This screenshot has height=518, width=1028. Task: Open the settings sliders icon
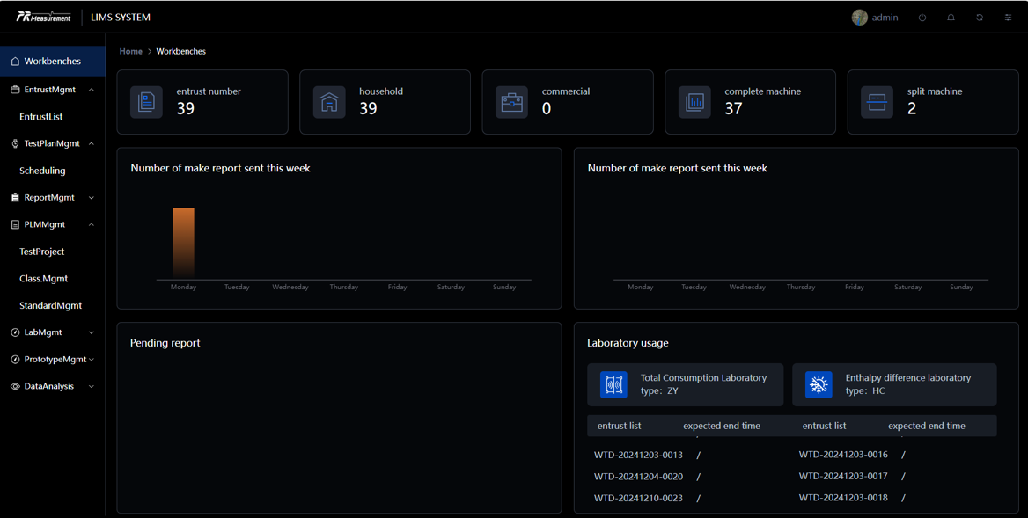coord(1009,18)
